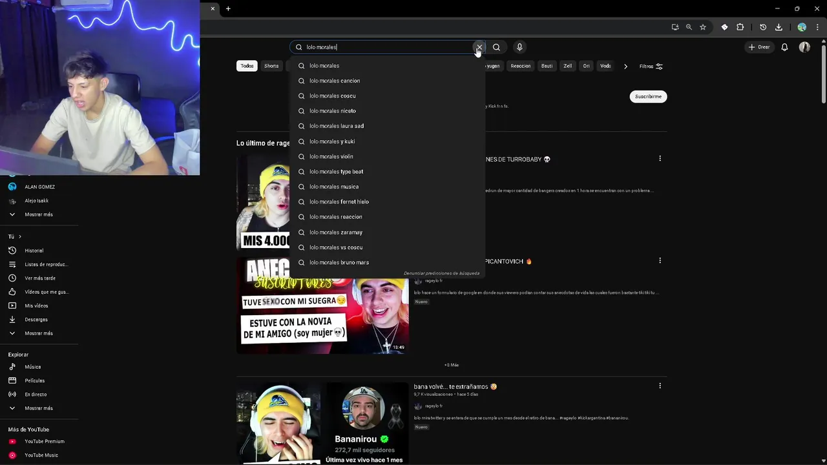Select the Bauti filter chip
The image size is (827, 465).
tap(547, 66)
